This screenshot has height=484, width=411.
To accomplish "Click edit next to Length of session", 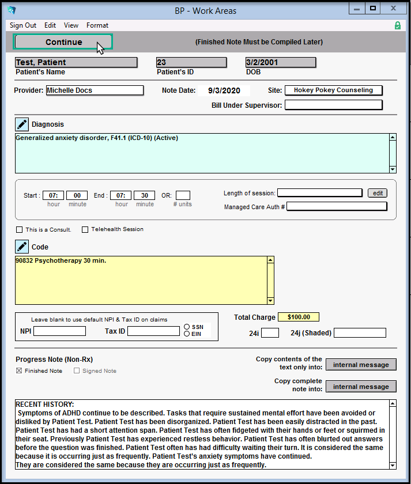I will point(378,193).
